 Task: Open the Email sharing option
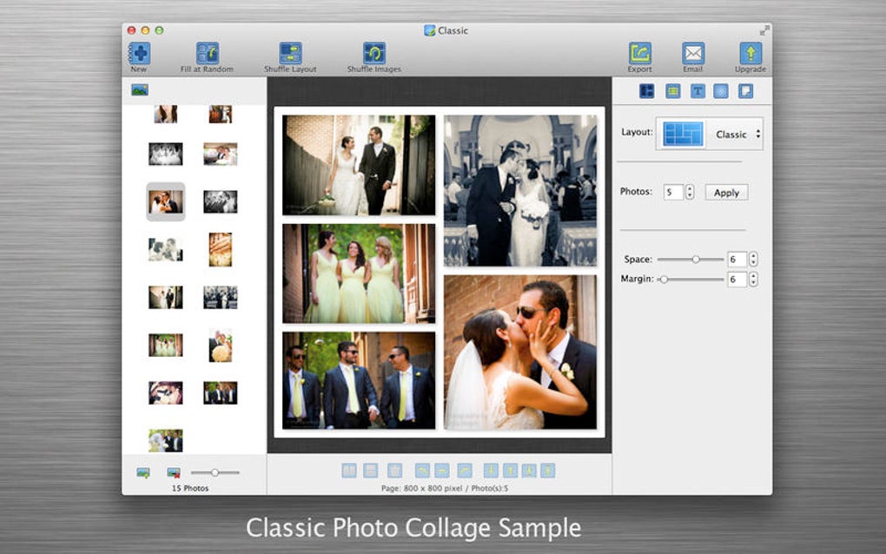click(692, 54)
